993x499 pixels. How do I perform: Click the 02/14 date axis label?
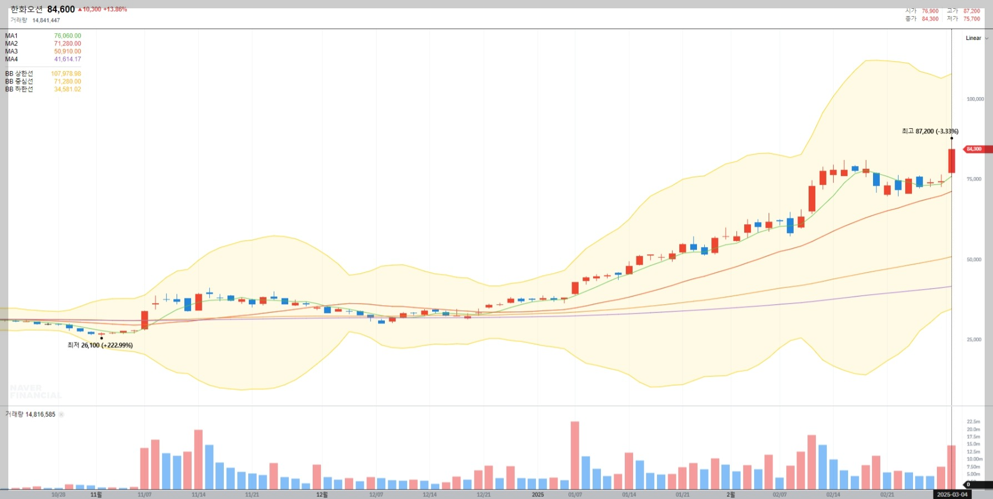tap(833, 495)
